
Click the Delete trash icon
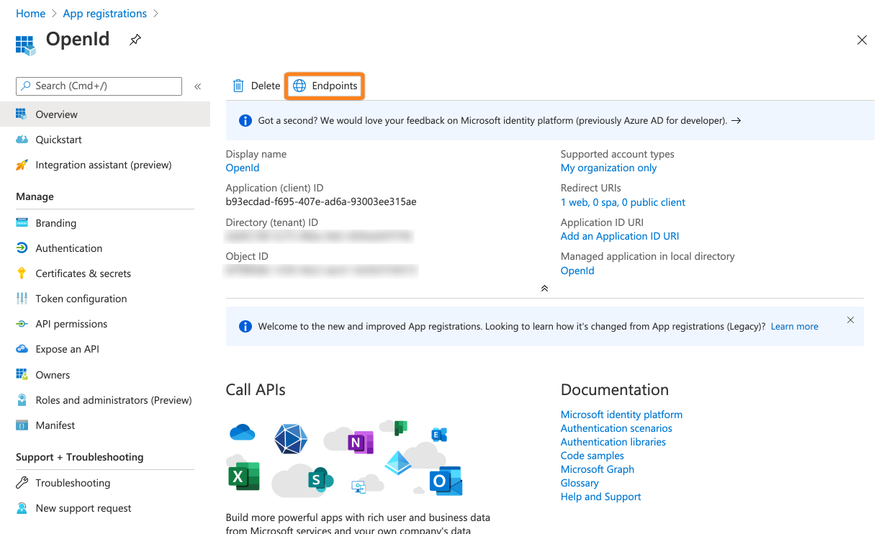(x=238, y=86)
